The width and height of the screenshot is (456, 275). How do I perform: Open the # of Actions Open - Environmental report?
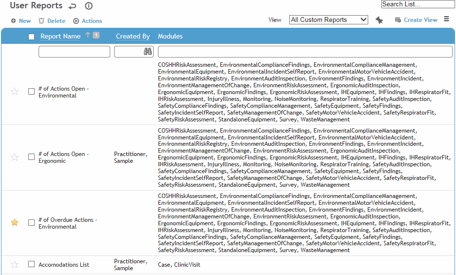[64, 92]
